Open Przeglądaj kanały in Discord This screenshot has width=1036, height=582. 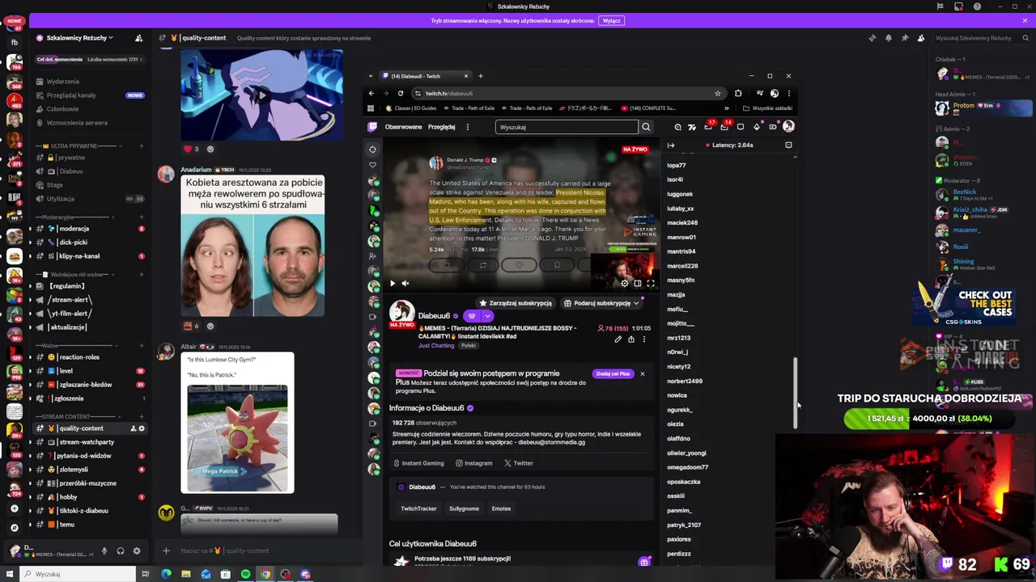71,95
